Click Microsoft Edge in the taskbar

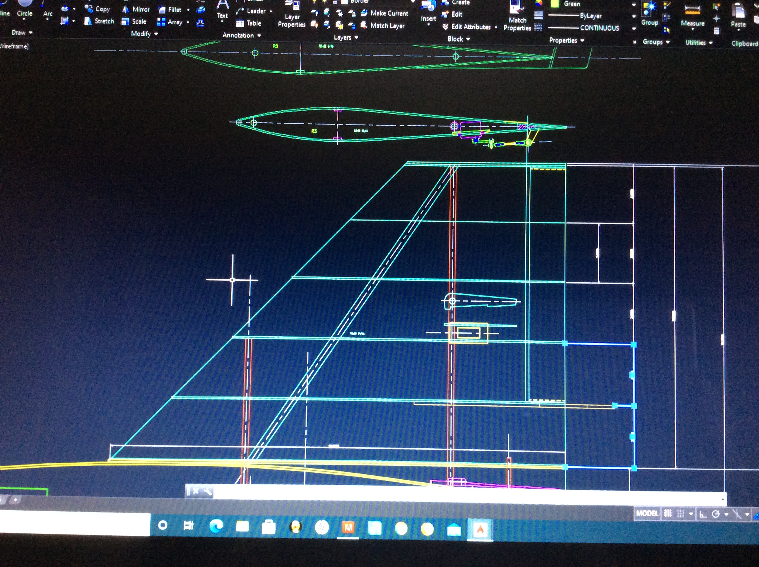click(x=216, y=526)
